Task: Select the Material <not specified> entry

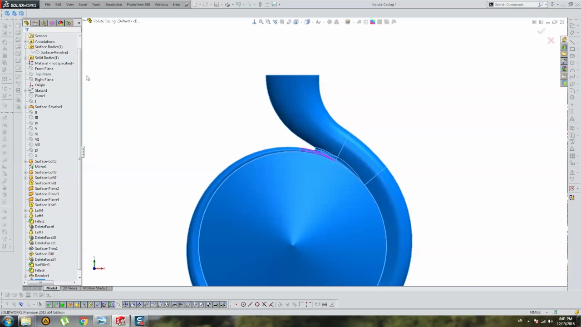Action: pos(54,63)
